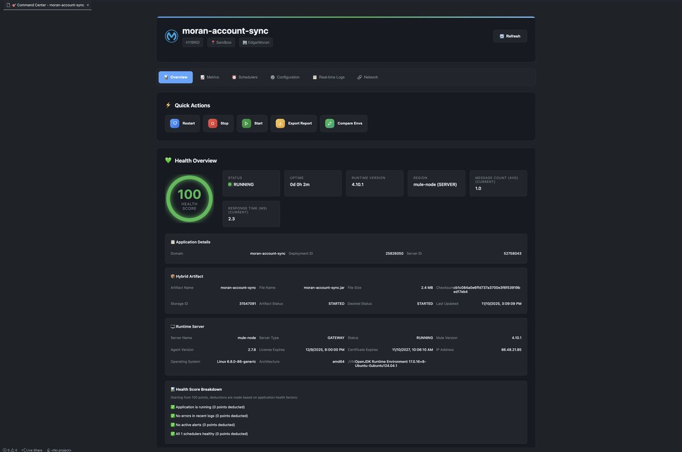
Task: Click Server ID value 52758043
Action: (513, 253)
